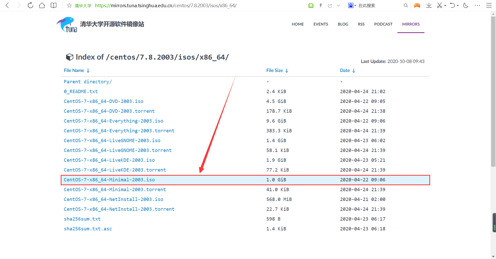Download CentOS-7-x86_64-LiveGNOME-2003.iso
Screen dimensions: 496x259
[x=112, y=141]
